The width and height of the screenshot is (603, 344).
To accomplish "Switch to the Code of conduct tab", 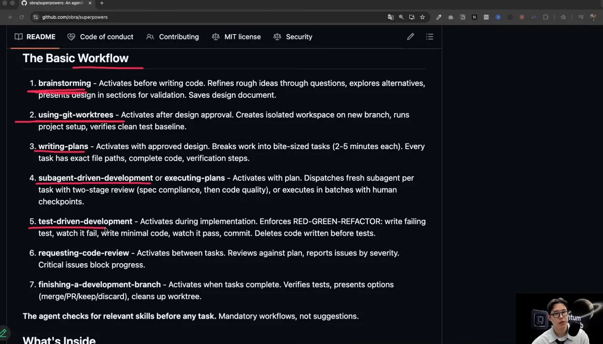I will click(100, 37).
